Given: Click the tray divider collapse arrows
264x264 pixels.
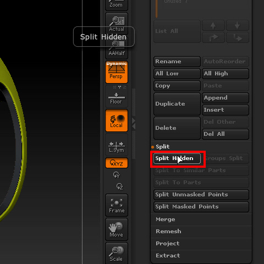Looking at the screenshot, I should [x=134, y=123].
